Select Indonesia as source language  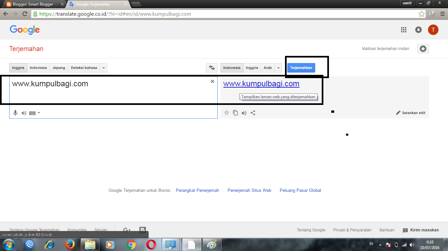[38, 68]
